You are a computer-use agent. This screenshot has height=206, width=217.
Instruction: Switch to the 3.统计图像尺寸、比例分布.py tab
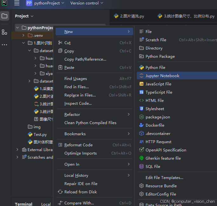[186, 16]
